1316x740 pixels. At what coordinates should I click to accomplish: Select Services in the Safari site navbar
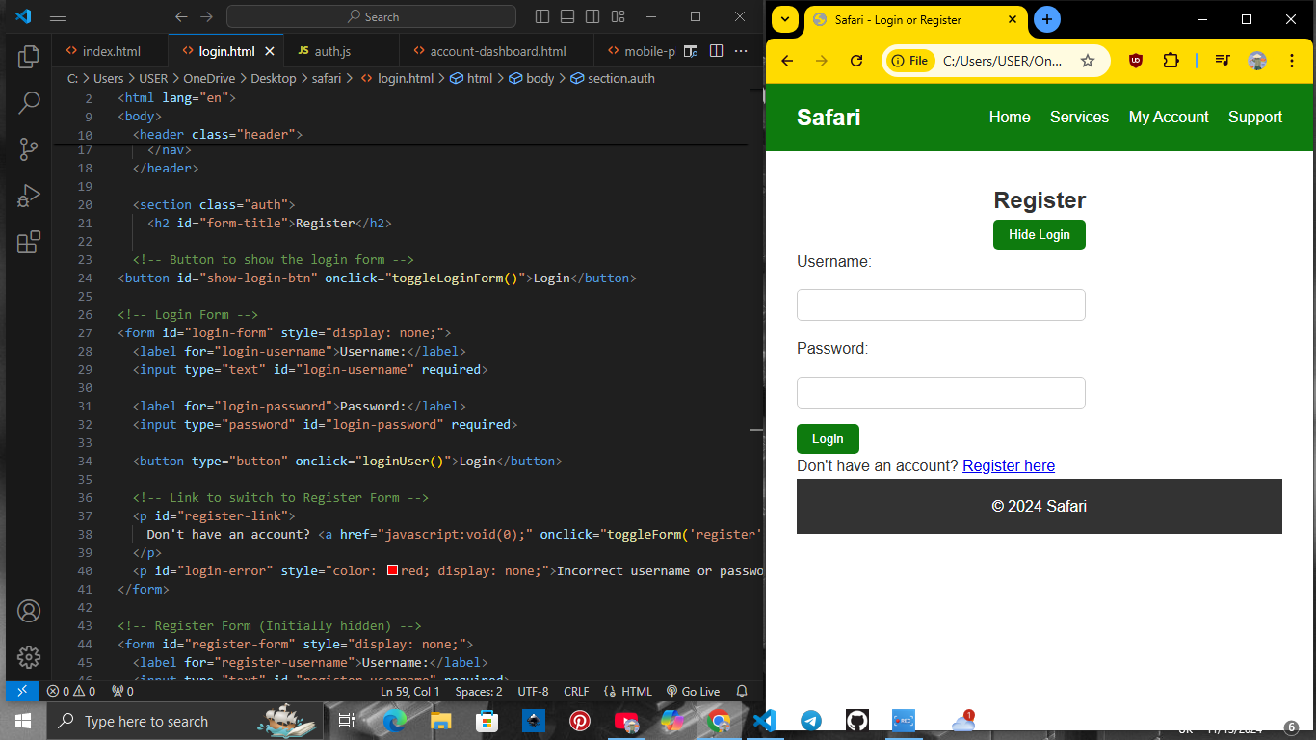pos(1079,117)
